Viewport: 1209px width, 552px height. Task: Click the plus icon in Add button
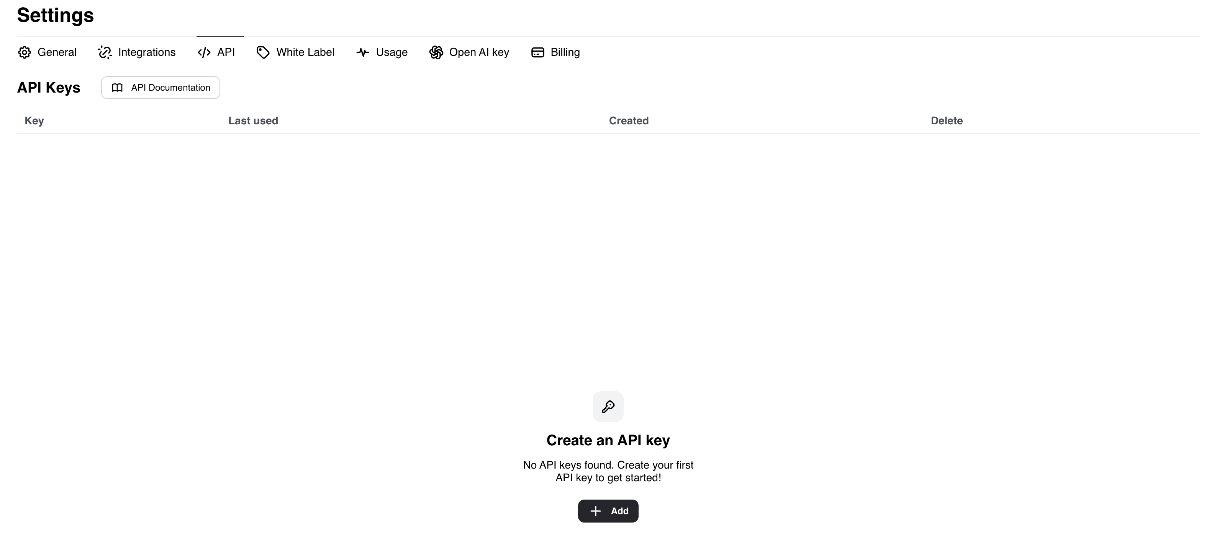tap(596, 511)
